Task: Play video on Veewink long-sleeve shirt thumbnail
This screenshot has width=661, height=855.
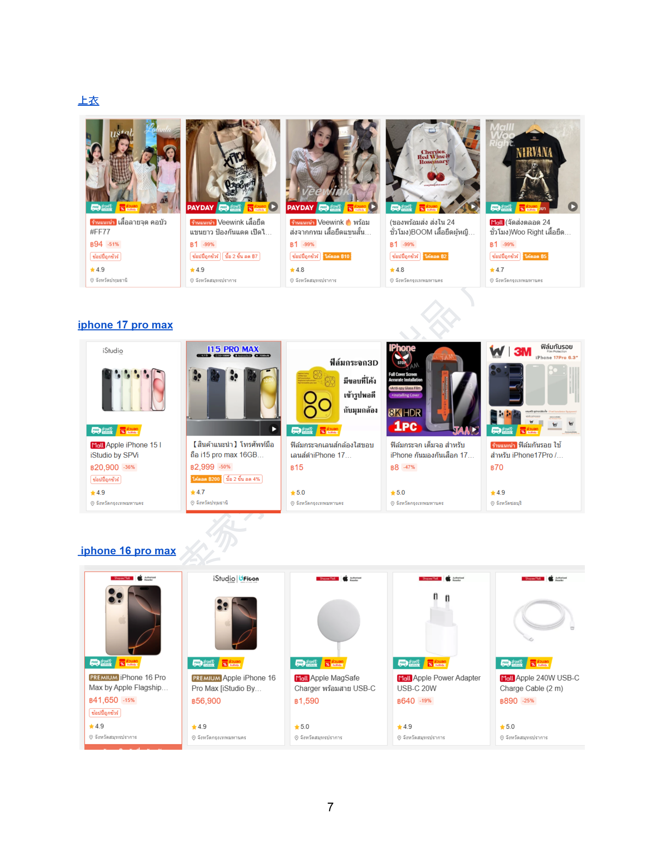Action: (273, 206)
